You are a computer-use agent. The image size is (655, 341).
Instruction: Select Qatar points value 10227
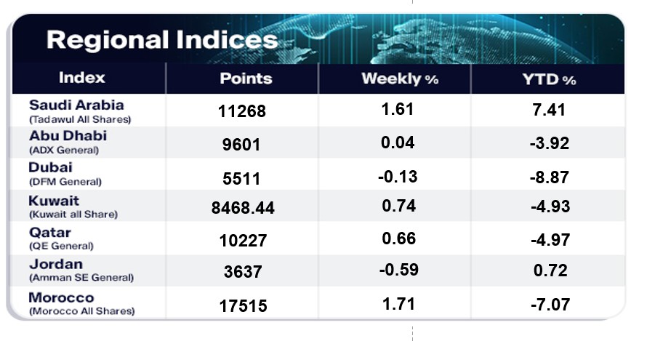[243, 241]
